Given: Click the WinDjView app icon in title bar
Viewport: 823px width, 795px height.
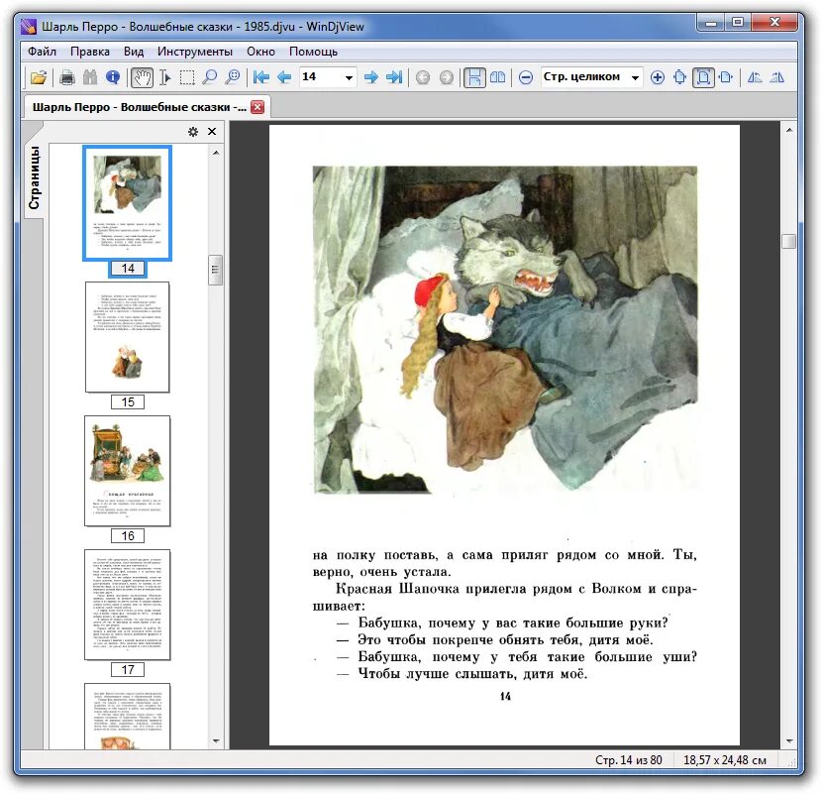Looking at the screenshot, I should coord(29,27).
